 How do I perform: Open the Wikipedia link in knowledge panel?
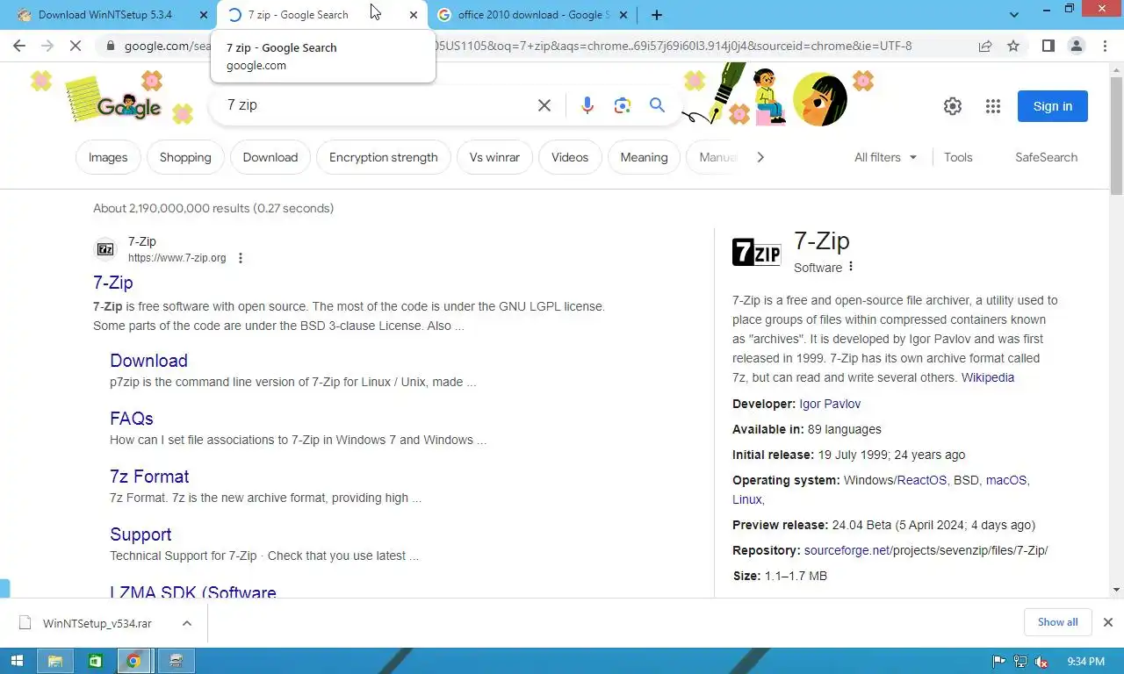click(988, 377)
